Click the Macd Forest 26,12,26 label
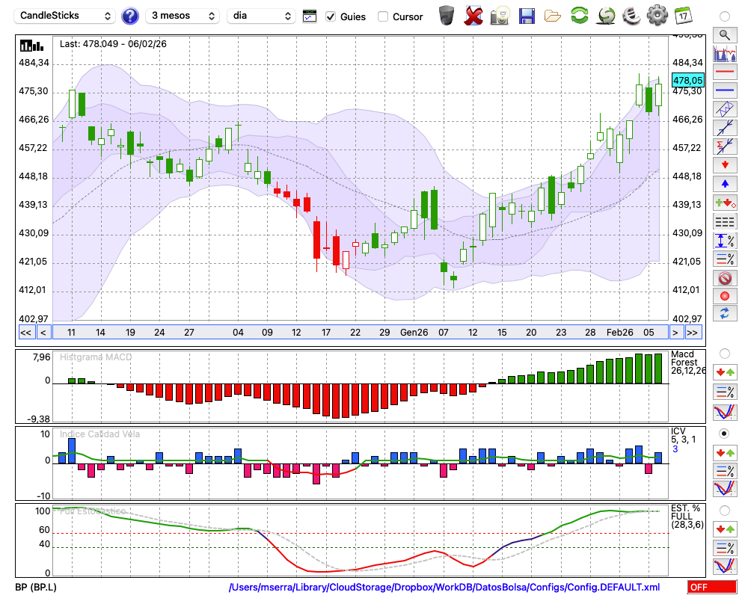 pyautogui.click(x=687, y=363)
